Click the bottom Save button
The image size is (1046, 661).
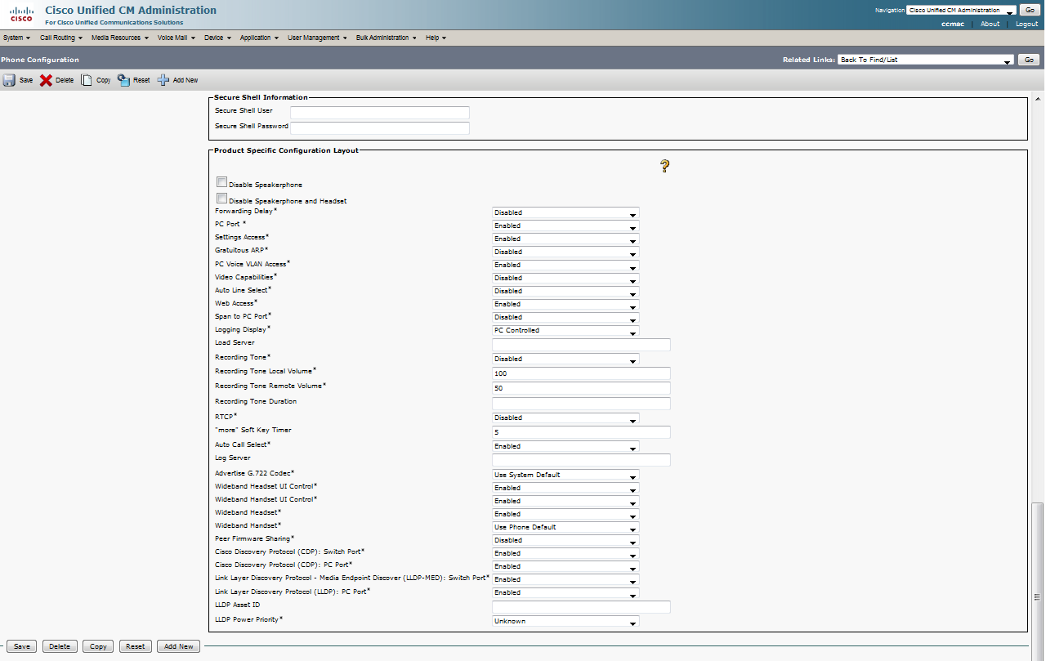[21, 646]
